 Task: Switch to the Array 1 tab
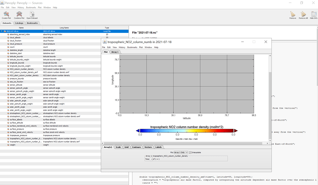point(115,52)
